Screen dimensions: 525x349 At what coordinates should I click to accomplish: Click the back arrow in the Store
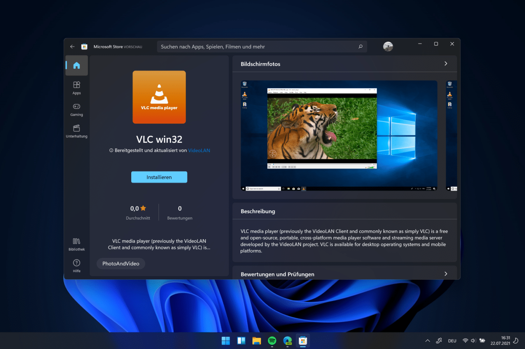(x=72, y=46)
